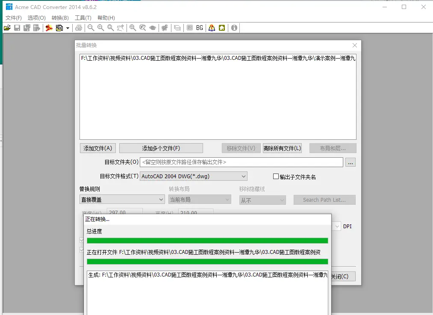The height and width of the screenshot is (315, 433).
Task: Click the About info icon
Action: click(234, 28)
